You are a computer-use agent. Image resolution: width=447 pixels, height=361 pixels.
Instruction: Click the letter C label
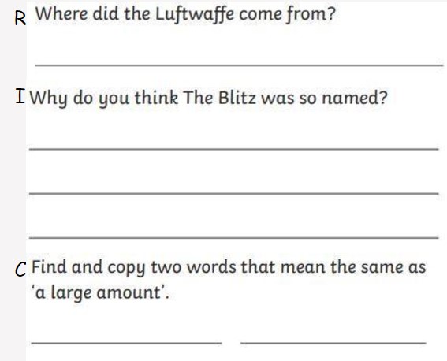point(20,270)
